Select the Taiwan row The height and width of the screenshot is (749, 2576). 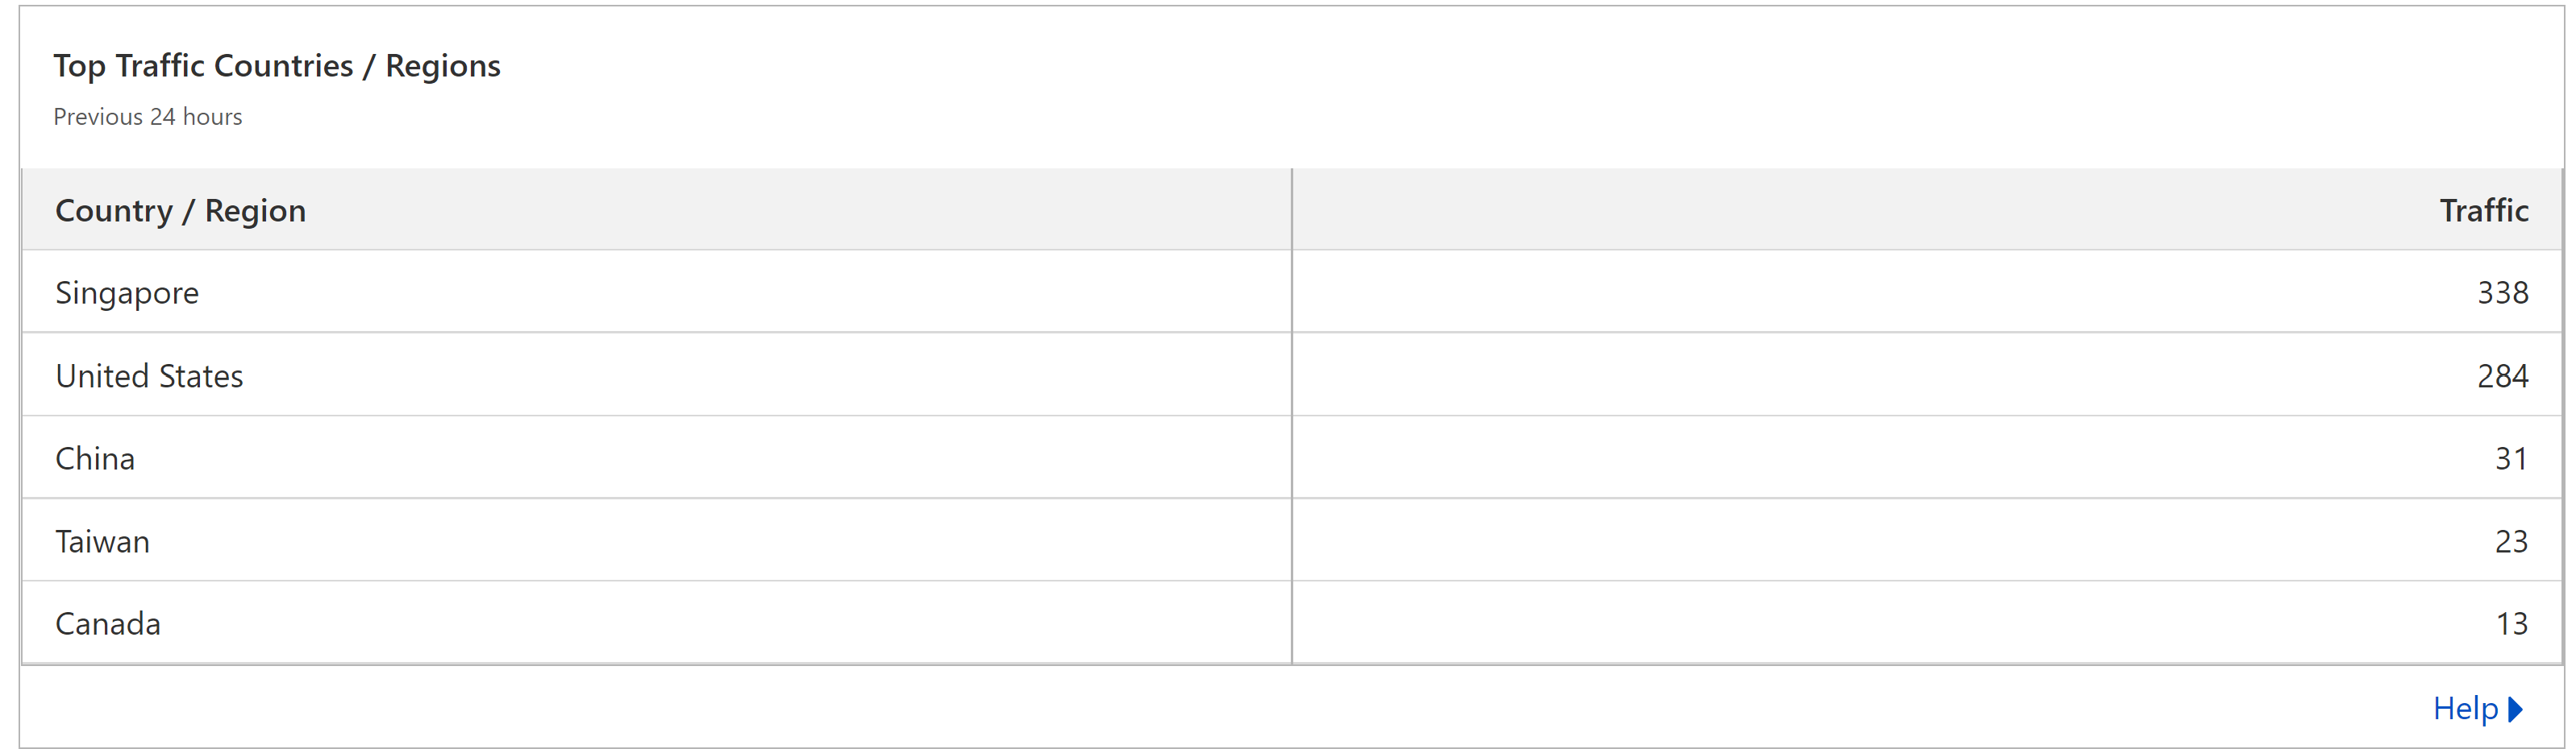point(1291,540)
